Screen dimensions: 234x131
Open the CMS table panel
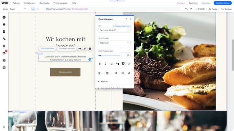coord(4,68)
